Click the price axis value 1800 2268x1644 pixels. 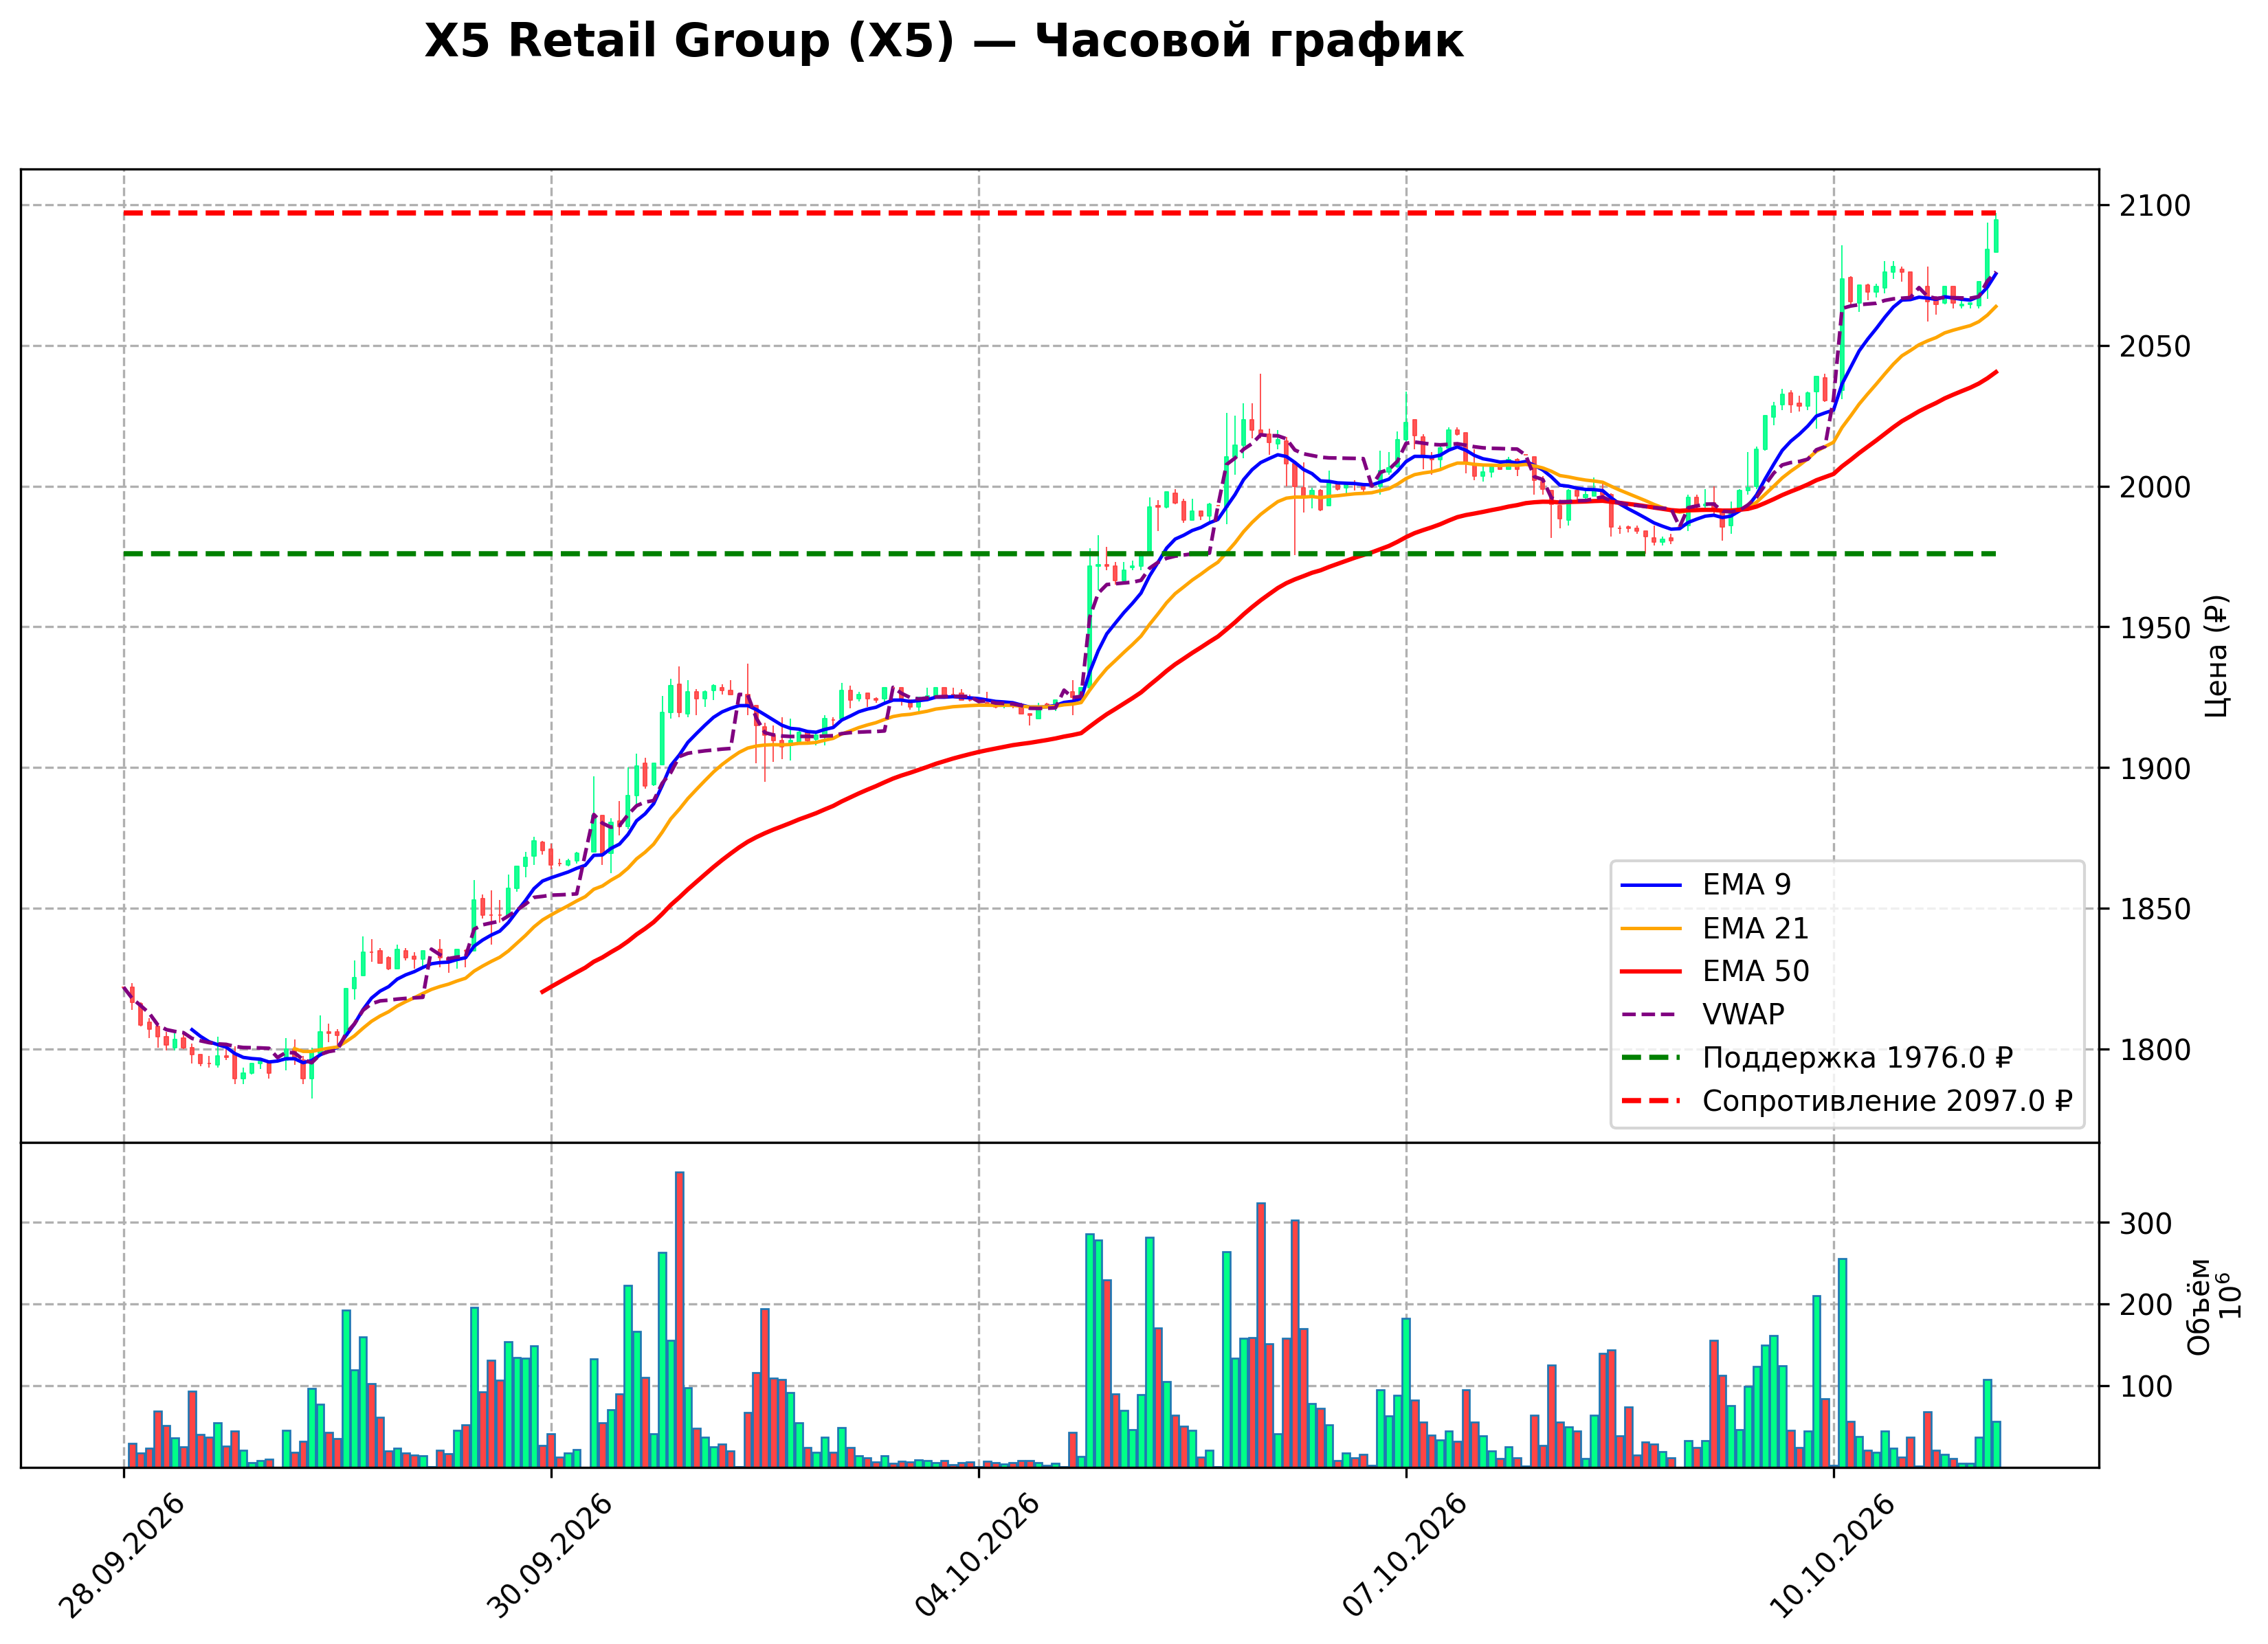[2155, 1050]
